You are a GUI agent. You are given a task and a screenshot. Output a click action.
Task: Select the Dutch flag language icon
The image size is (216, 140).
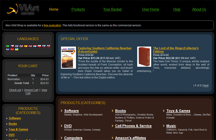(x=35, y=46)
